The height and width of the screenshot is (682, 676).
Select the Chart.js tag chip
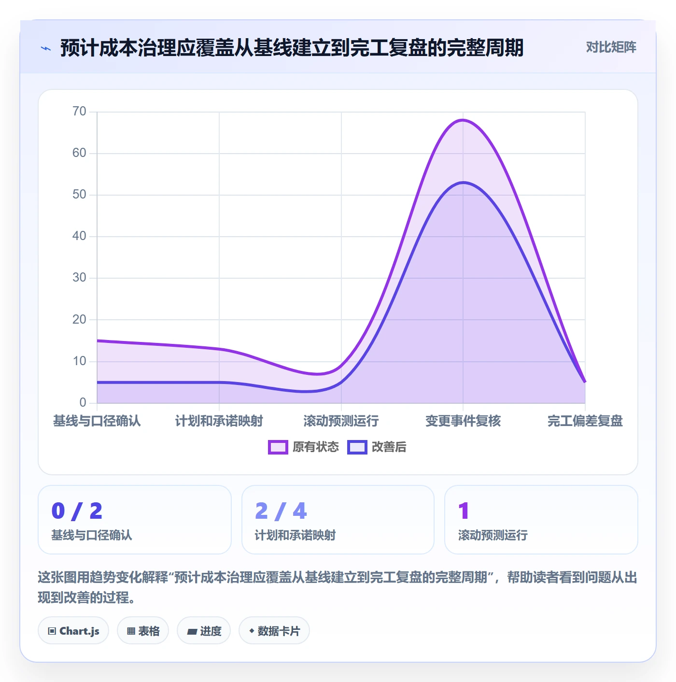pos(73,630)
